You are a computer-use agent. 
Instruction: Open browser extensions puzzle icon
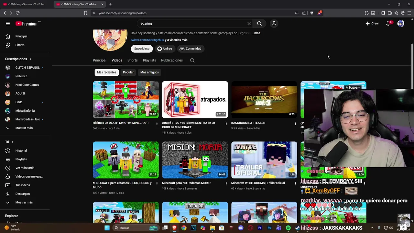pyautogui.click(x=366, y=13)
